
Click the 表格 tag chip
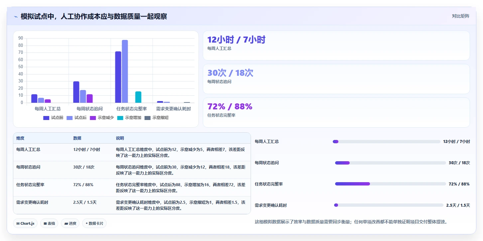pyautogui.click(x=50, y=223)
